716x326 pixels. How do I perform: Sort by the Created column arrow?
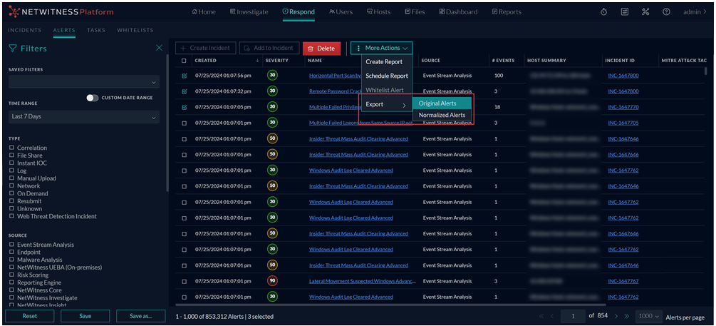(257, 61)
